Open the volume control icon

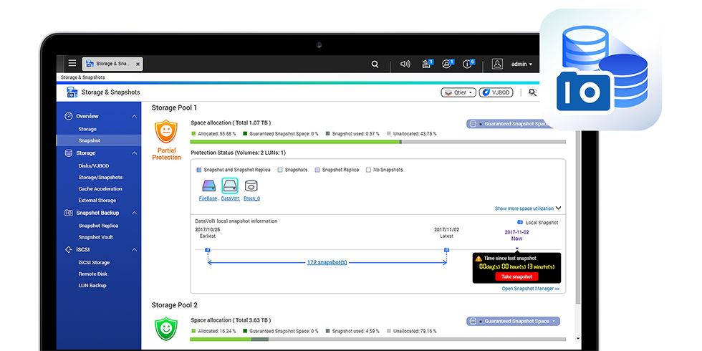coord(405,64)
